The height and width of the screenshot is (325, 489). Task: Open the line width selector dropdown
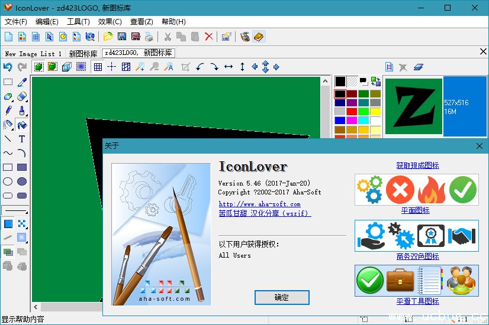[x=15, y=210]
